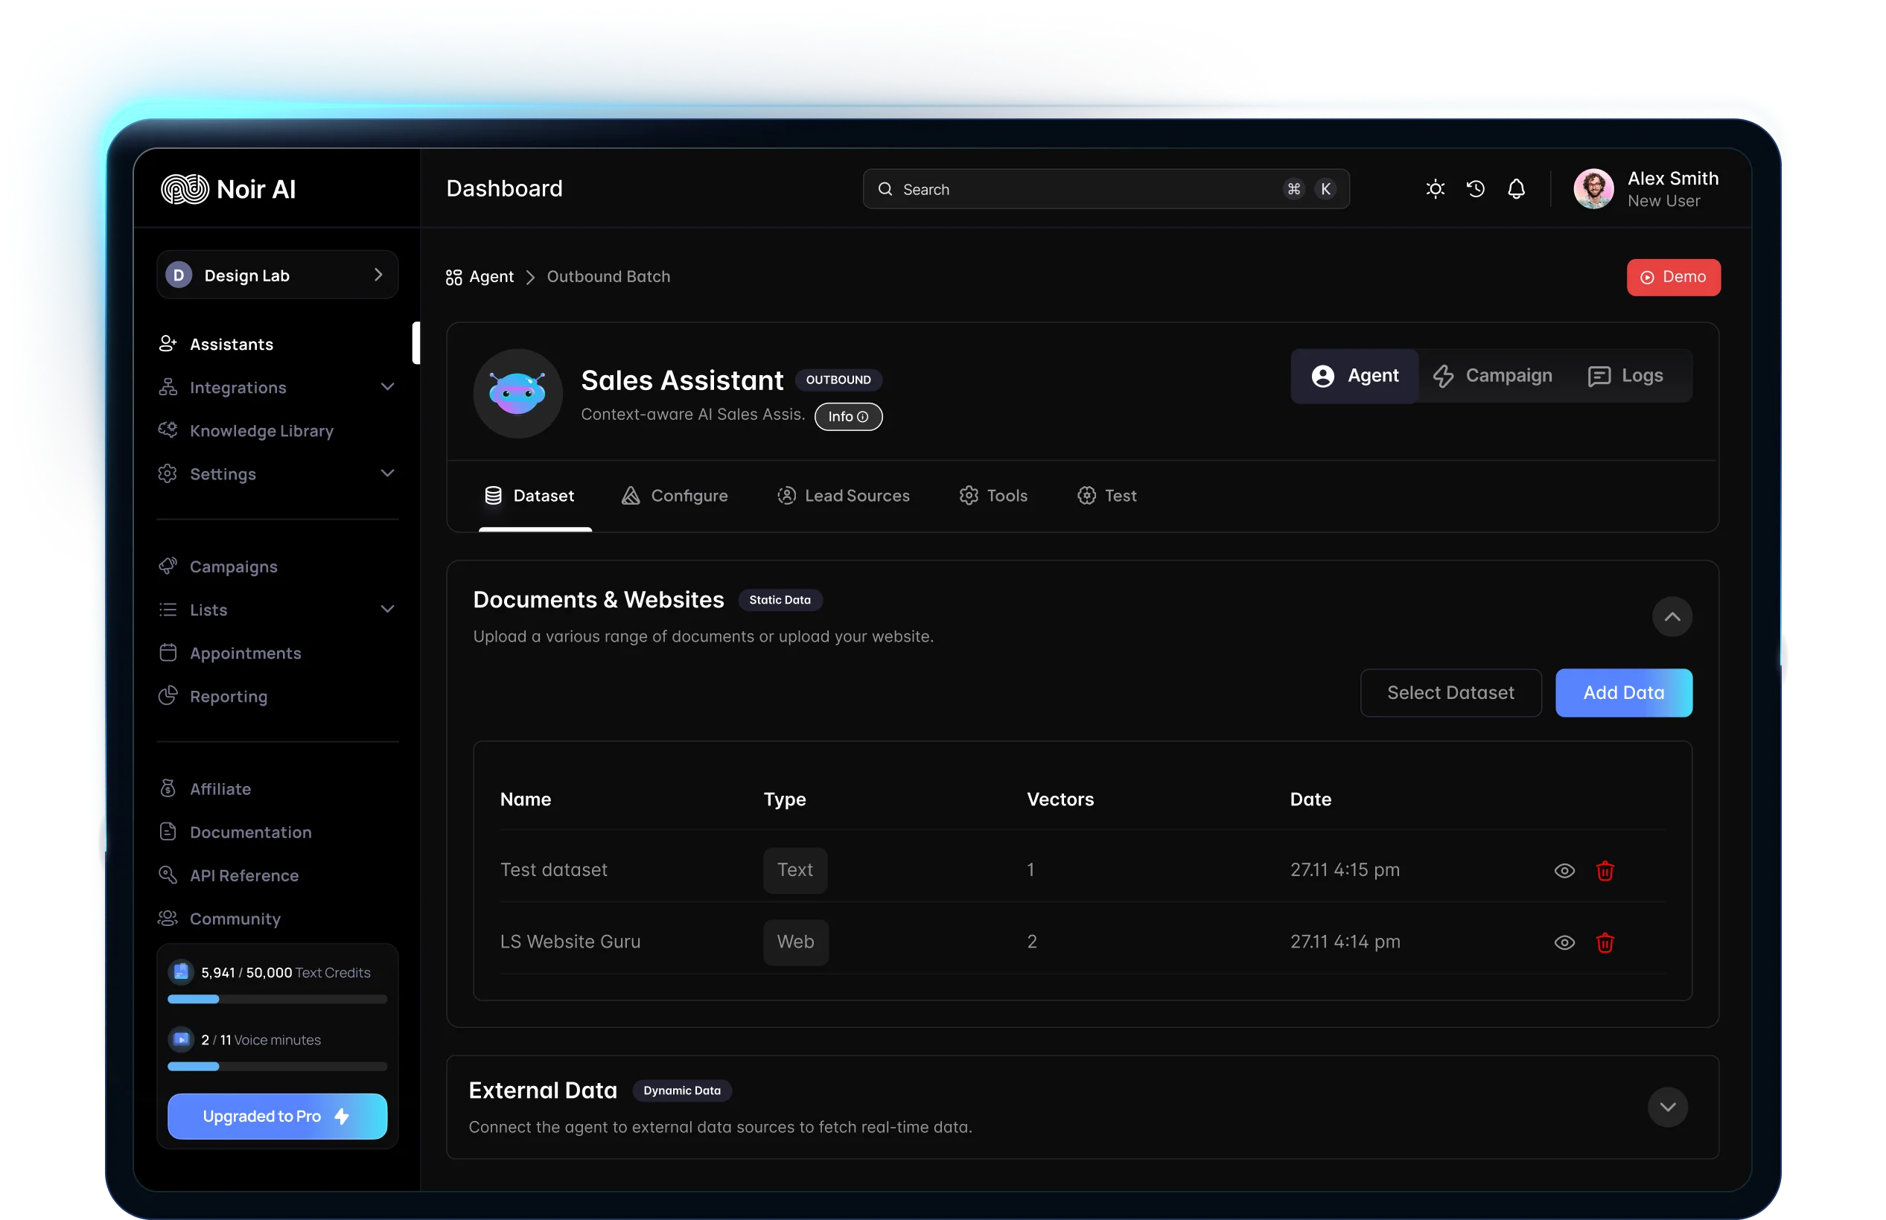Select the Campaigns sidebar icon
Screen dimensions: 1886x1220
click(168, 566)
